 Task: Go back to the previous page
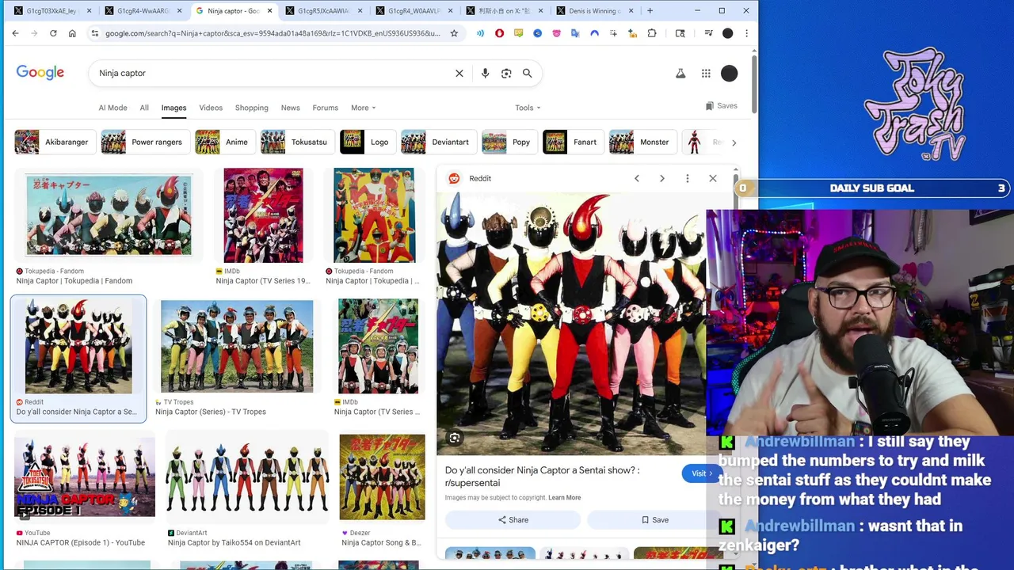click(x=15, y=33)
